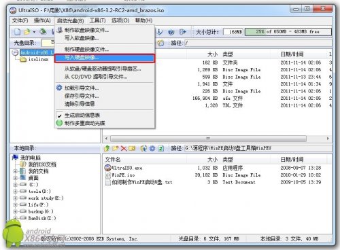The width and height of the screenshot is (340, 250).
Task: Expand the 我的文档 tree node
Action: pyautogui.click(x=15, y=171)
